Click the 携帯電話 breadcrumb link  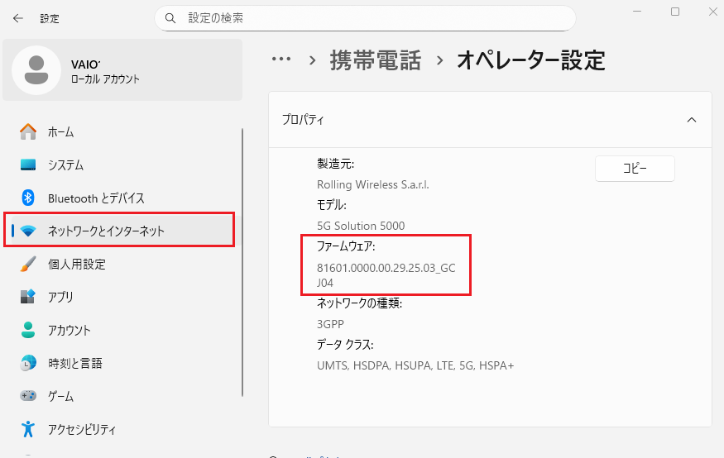pyautogui.click(x=375, y=60)
